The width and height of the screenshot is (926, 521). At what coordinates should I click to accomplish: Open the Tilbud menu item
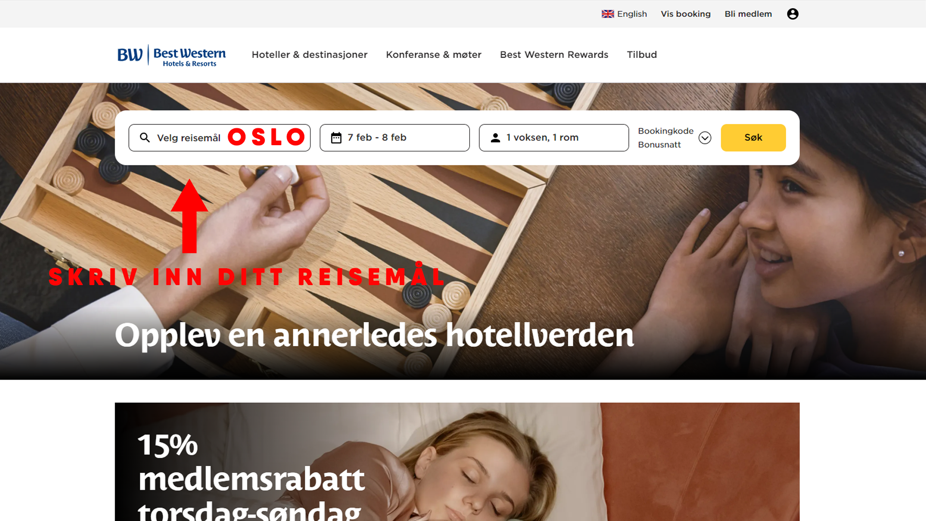click(x=642, y=55)
